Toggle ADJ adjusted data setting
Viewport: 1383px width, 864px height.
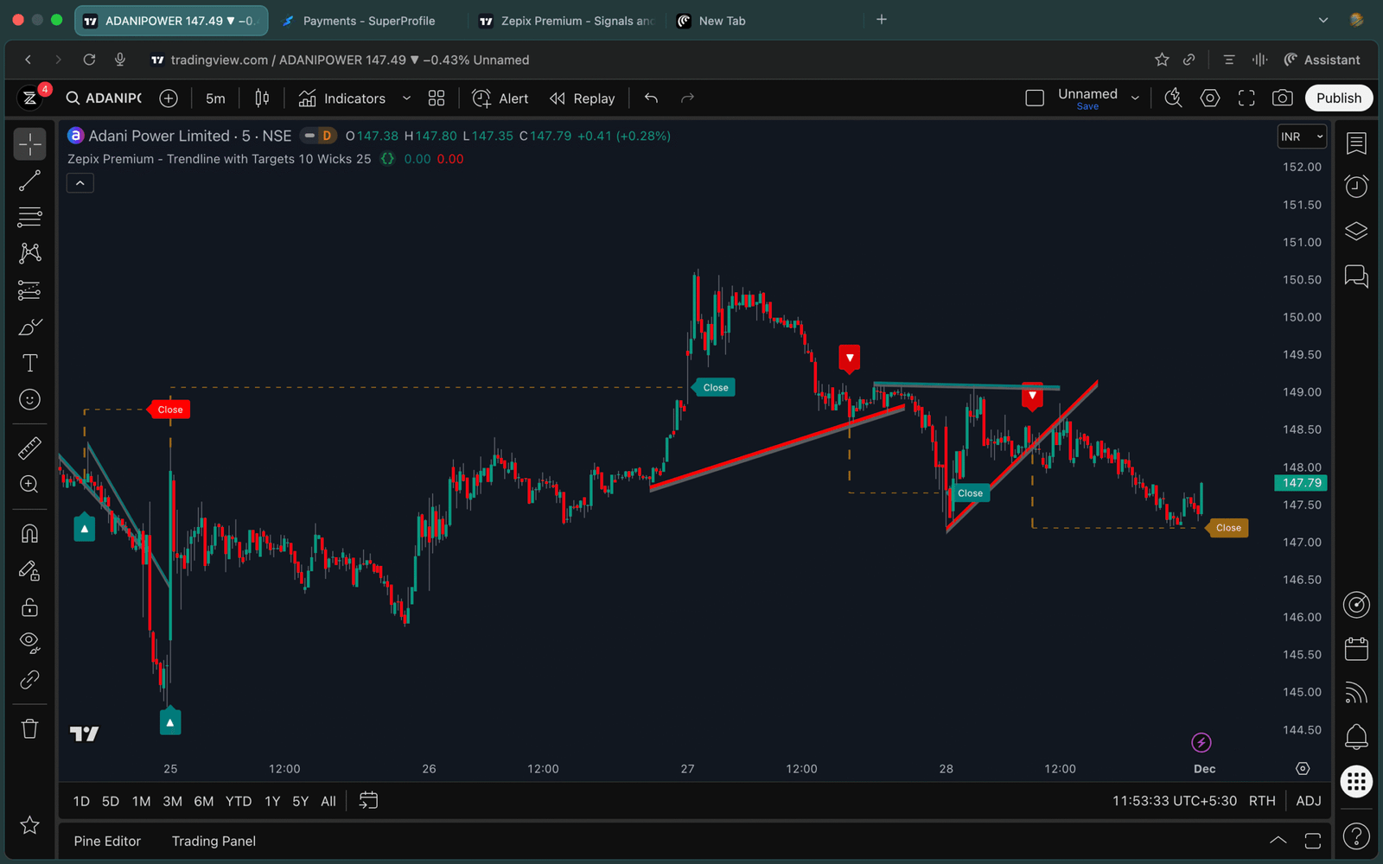1308,801
